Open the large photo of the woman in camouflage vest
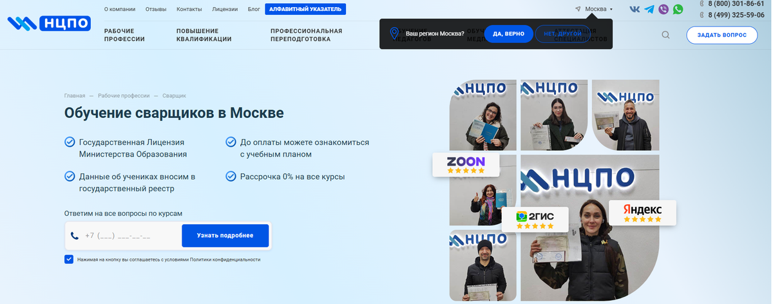Screen dimensions: 773x304 pos(590,228)
